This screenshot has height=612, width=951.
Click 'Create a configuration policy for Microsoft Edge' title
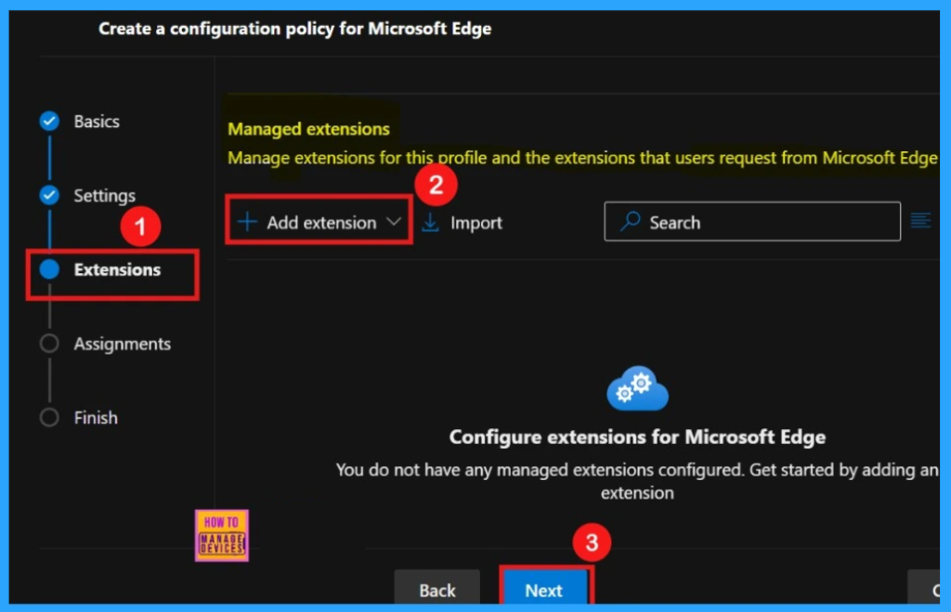point(294,29)
